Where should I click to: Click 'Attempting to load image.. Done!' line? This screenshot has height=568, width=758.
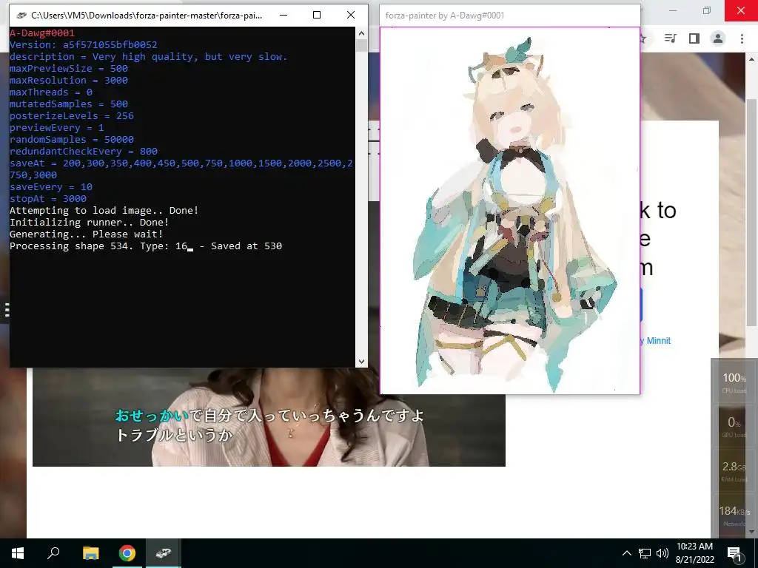pos(104,211)
